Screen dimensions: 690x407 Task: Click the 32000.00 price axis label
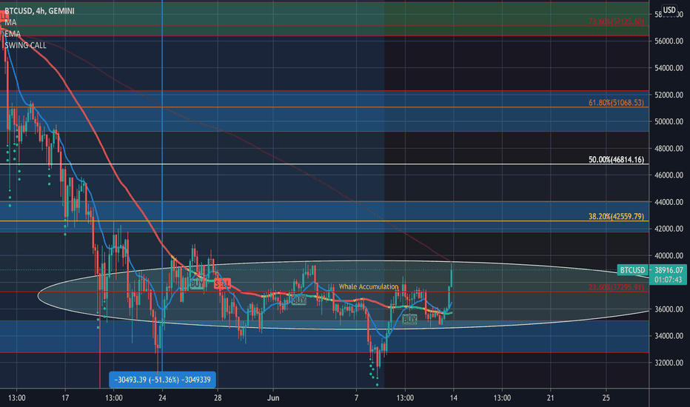tap(669, 363)
